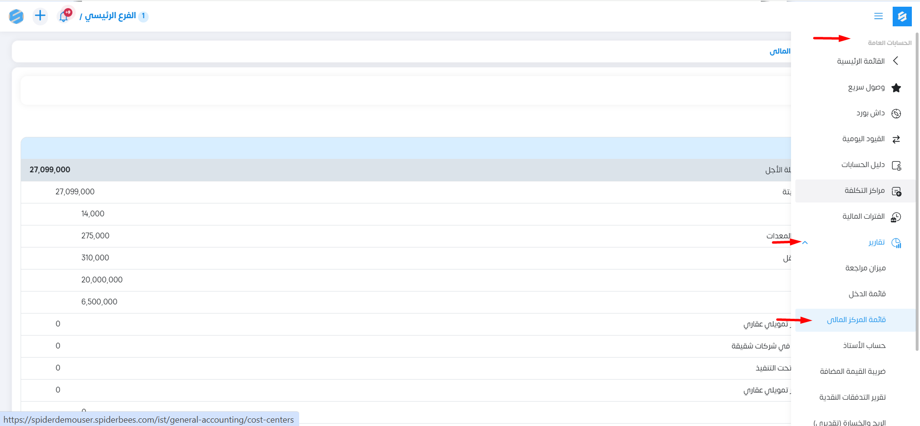Open the داش بورد dashboard icon
Image resolution: width=920 pixels, height=426 pixels.
click(896, 113)
